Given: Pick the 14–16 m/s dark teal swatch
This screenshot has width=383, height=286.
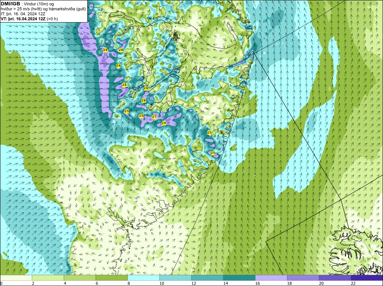Looking at the screenshot, I should tap(239, 278).
